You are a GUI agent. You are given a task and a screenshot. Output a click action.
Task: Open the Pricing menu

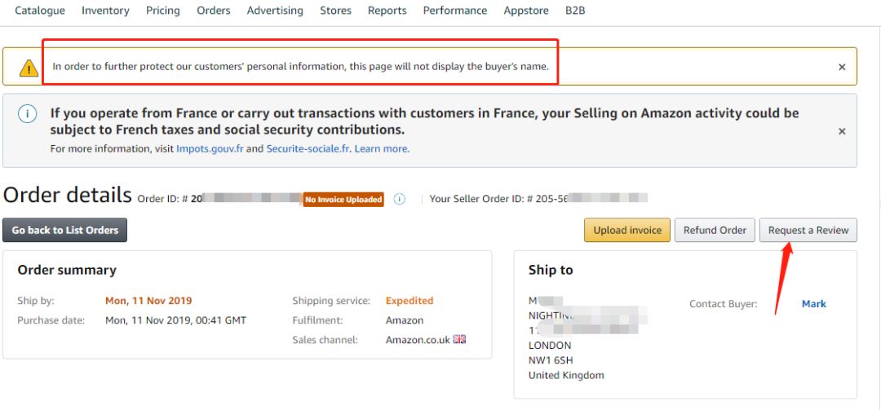[163, 11]
